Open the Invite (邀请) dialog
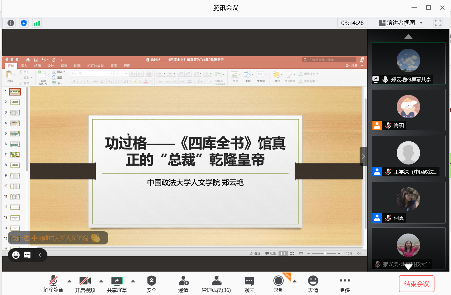Image resolution: width=451 pixels, height=295 pixels. [183, 284]
